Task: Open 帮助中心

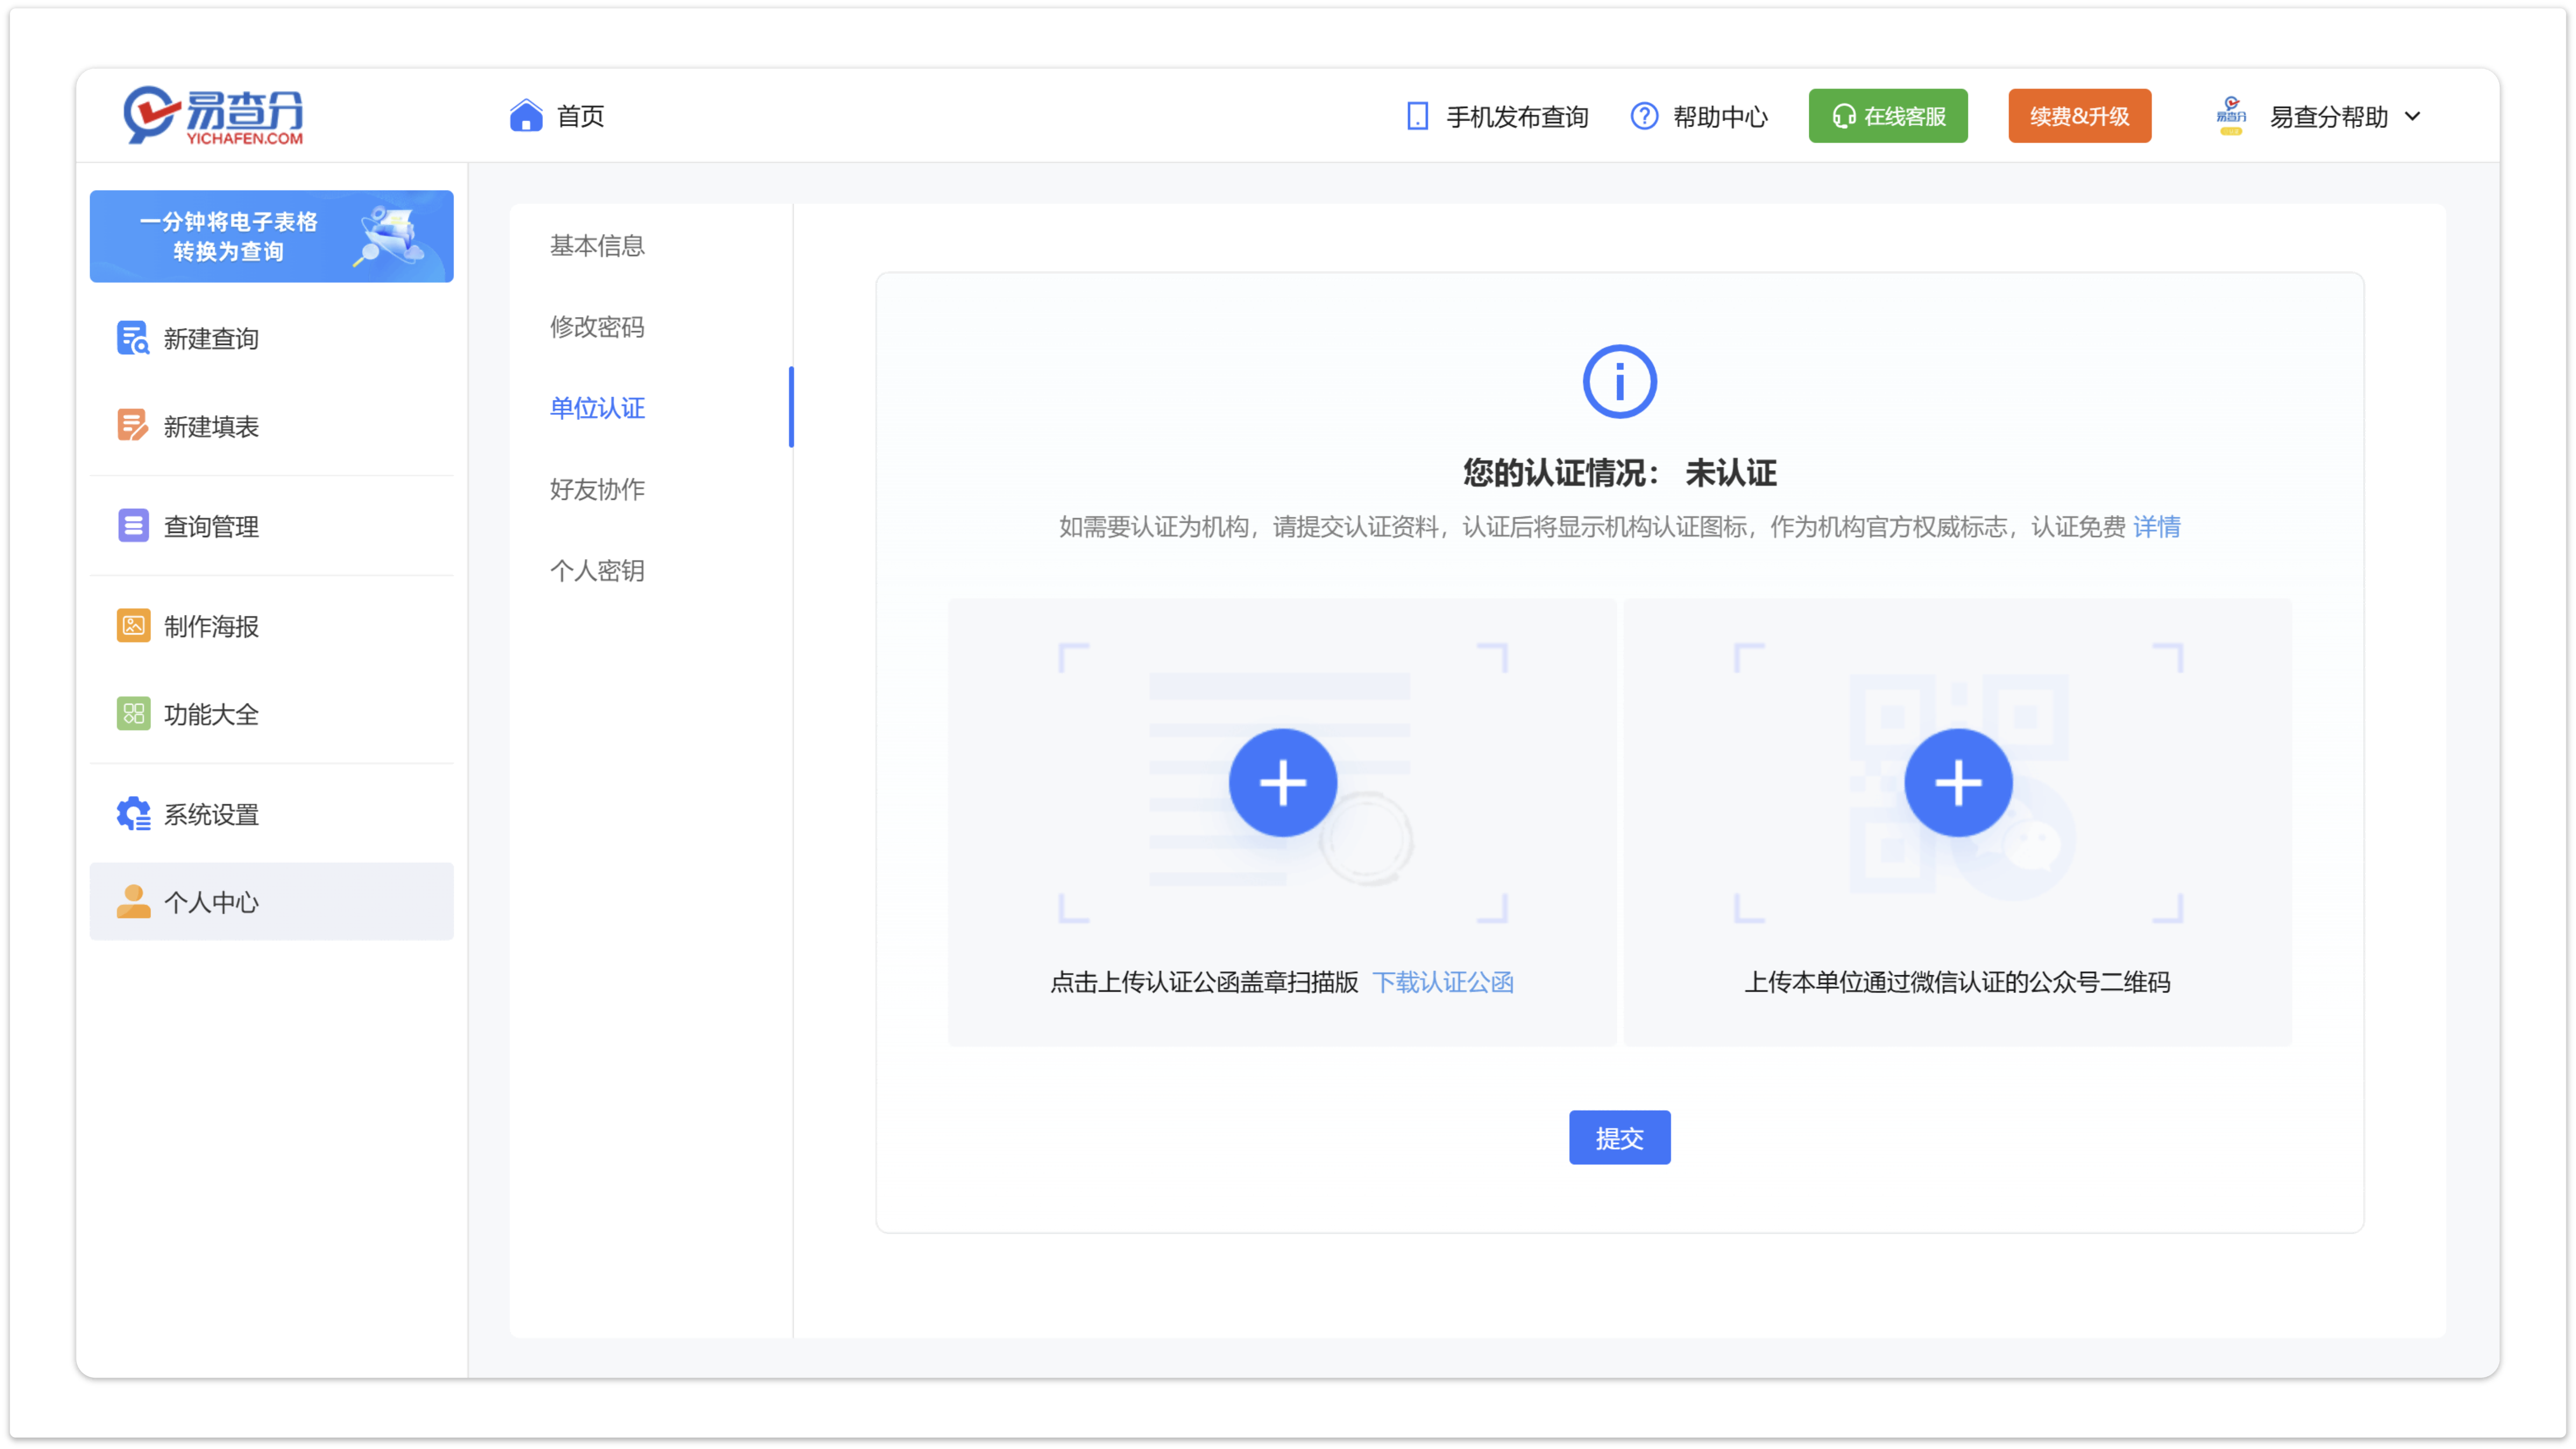Action: point(1720,117)
